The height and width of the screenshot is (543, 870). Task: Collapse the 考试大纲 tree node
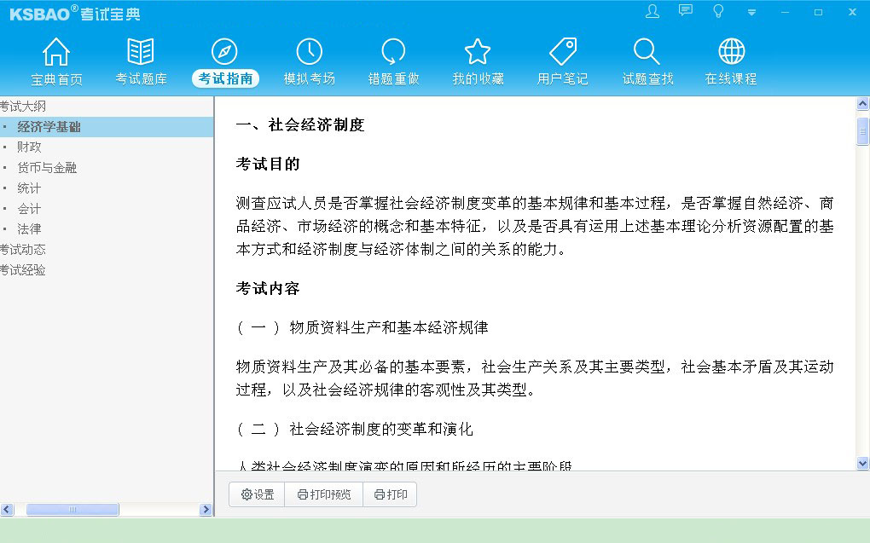coord(23,106)
